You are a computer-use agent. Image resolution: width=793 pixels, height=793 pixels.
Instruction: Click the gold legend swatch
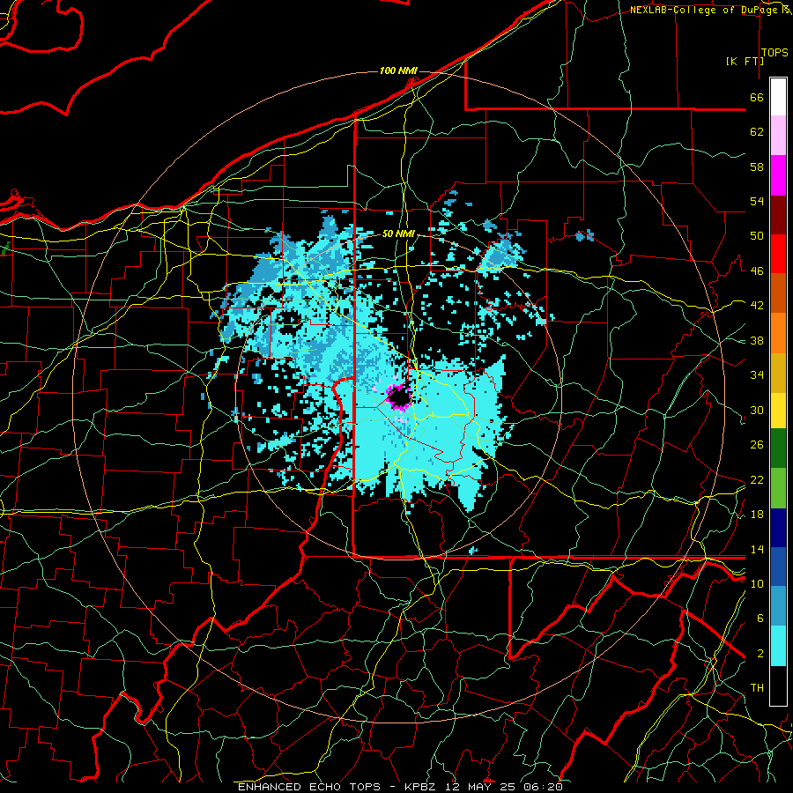(778, 373)
